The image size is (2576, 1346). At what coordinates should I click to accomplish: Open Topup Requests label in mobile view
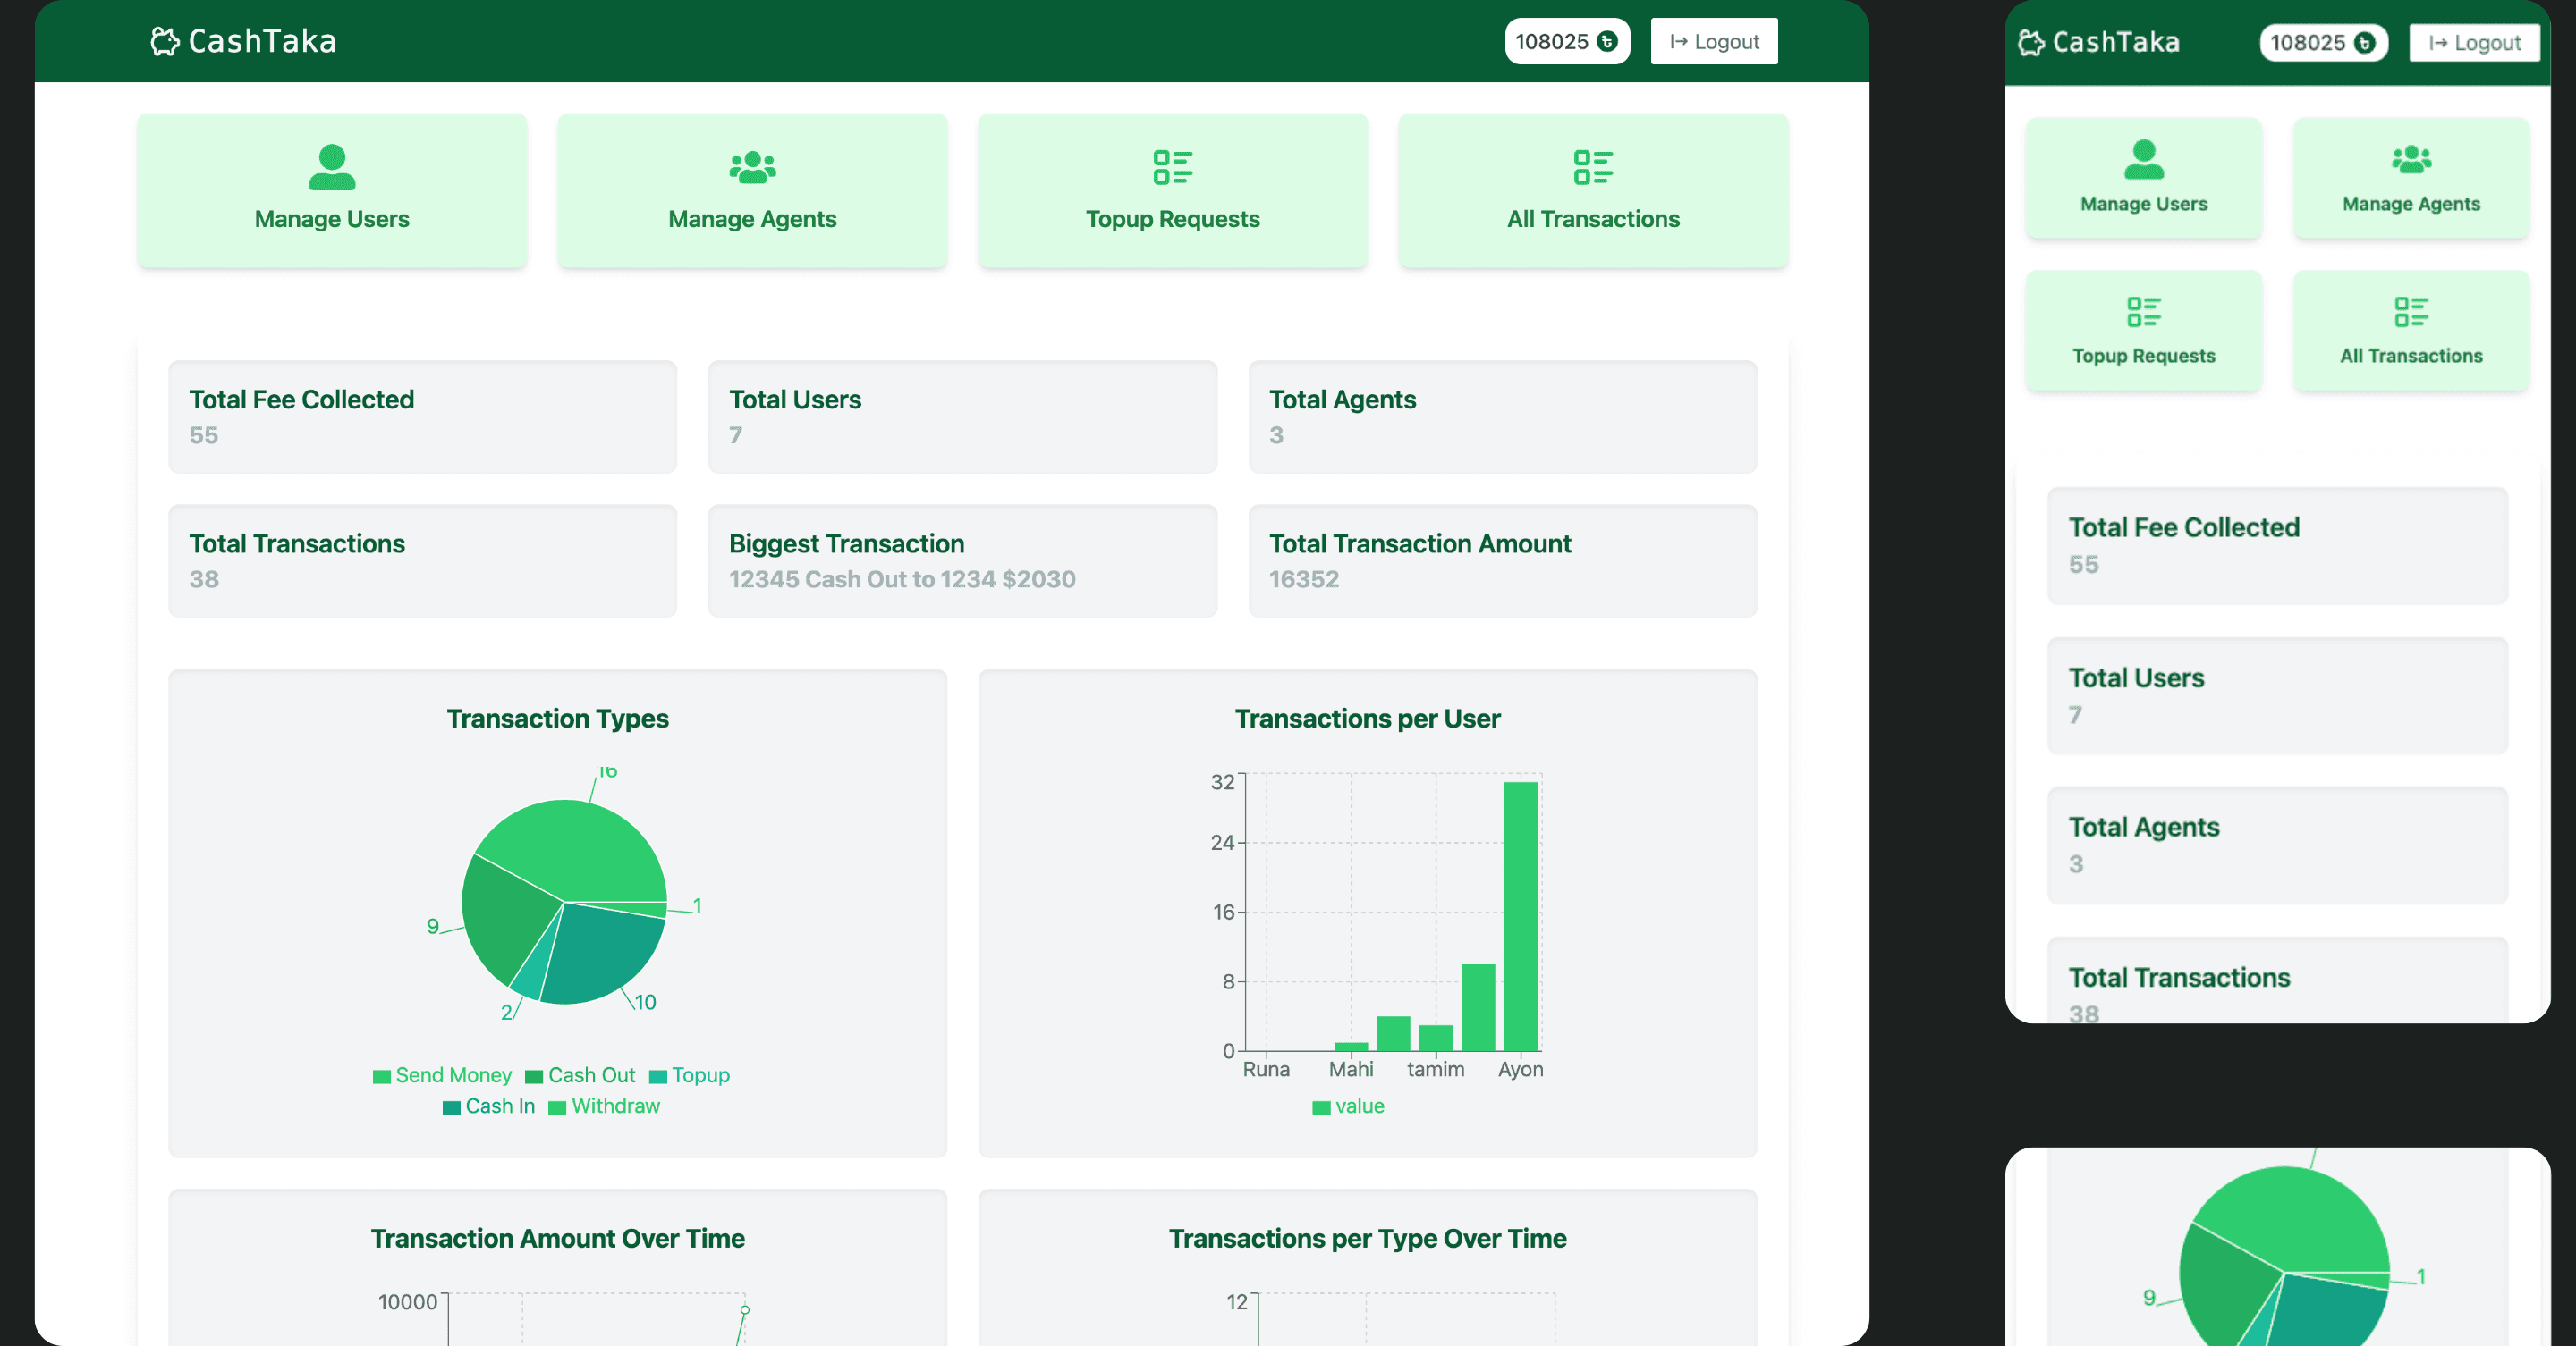point(2144,356)
